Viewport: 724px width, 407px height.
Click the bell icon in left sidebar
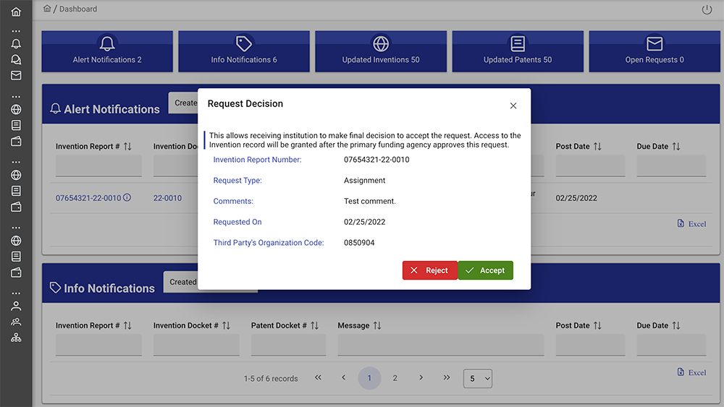click(x=16, y=44)
